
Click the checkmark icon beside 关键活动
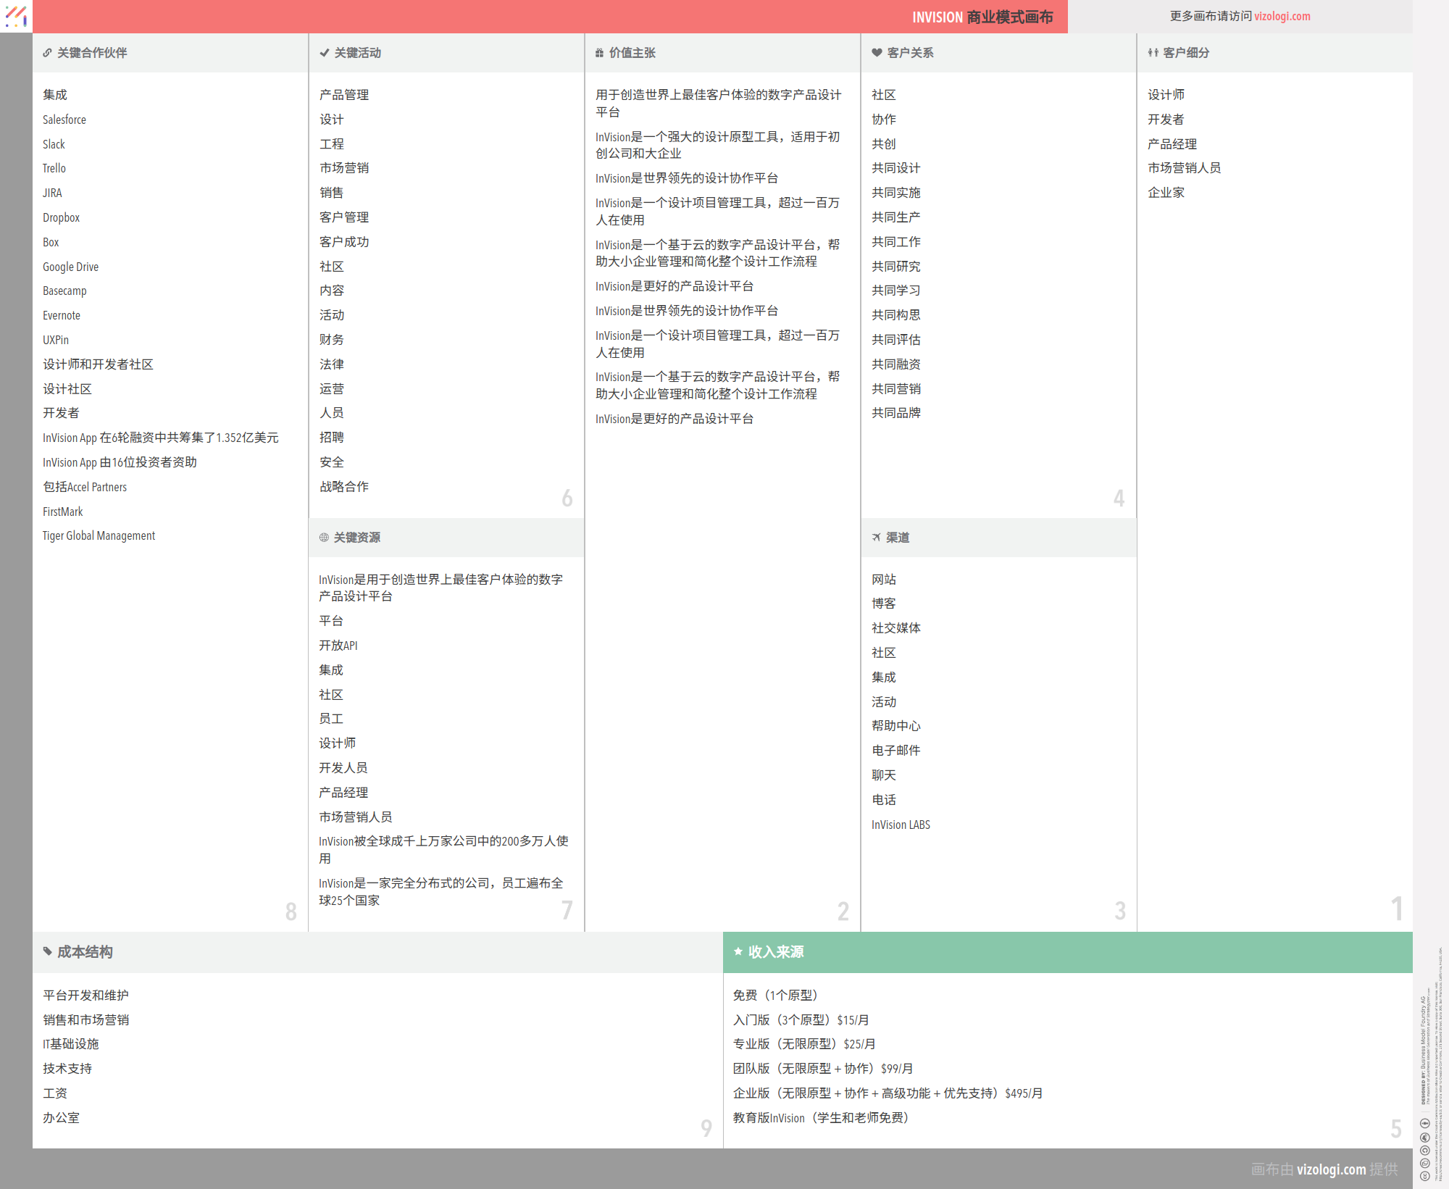(x=324, y=53)
